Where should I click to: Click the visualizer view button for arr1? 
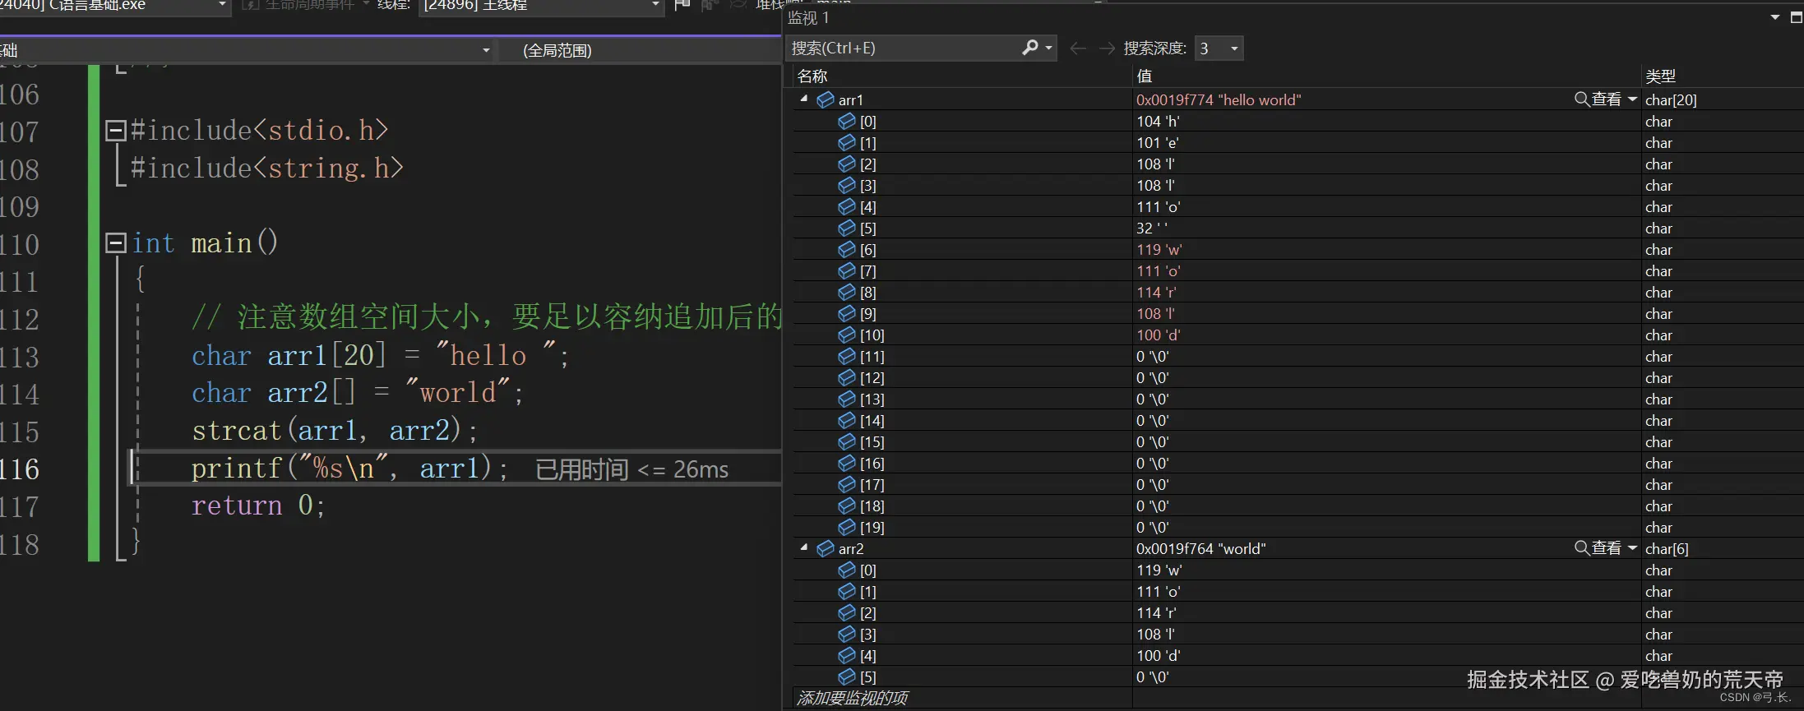pyautogui.click(x=1598, y=99)
